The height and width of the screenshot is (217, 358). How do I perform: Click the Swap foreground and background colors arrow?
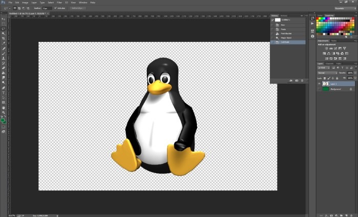(5, 116)
